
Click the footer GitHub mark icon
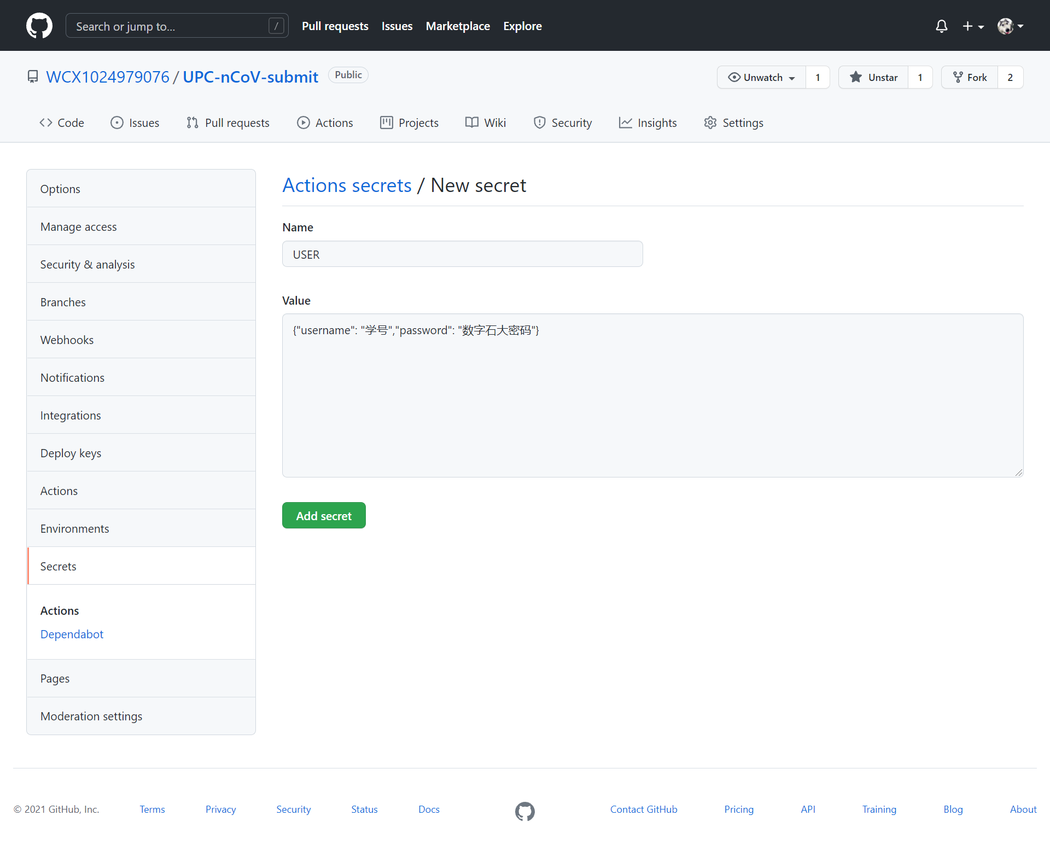[x=524, y=811]
